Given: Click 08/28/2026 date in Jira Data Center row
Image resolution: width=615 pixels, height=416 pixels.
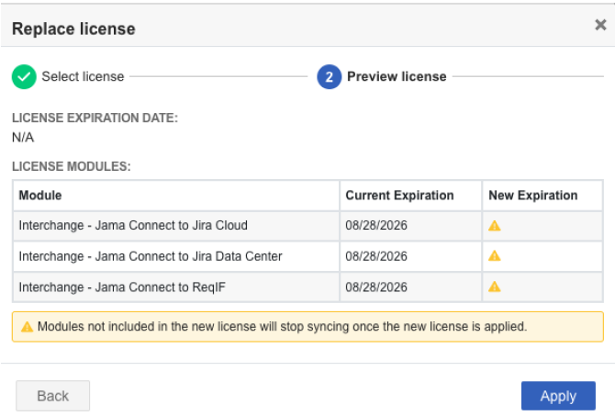Looking at the screenshot, I should click(376, 256).
